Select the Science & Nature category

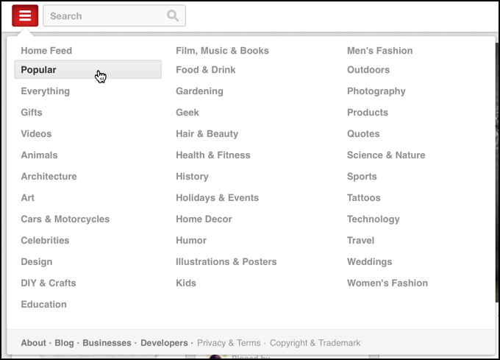coord(386,155)
